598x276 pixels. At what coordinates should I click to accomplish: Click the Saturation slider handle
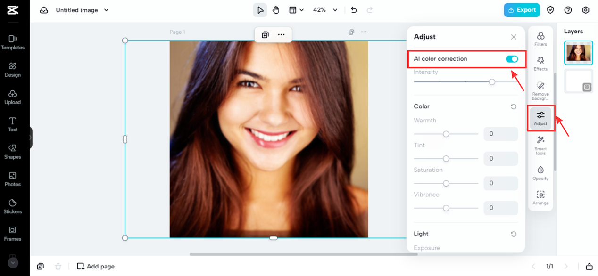446,183
